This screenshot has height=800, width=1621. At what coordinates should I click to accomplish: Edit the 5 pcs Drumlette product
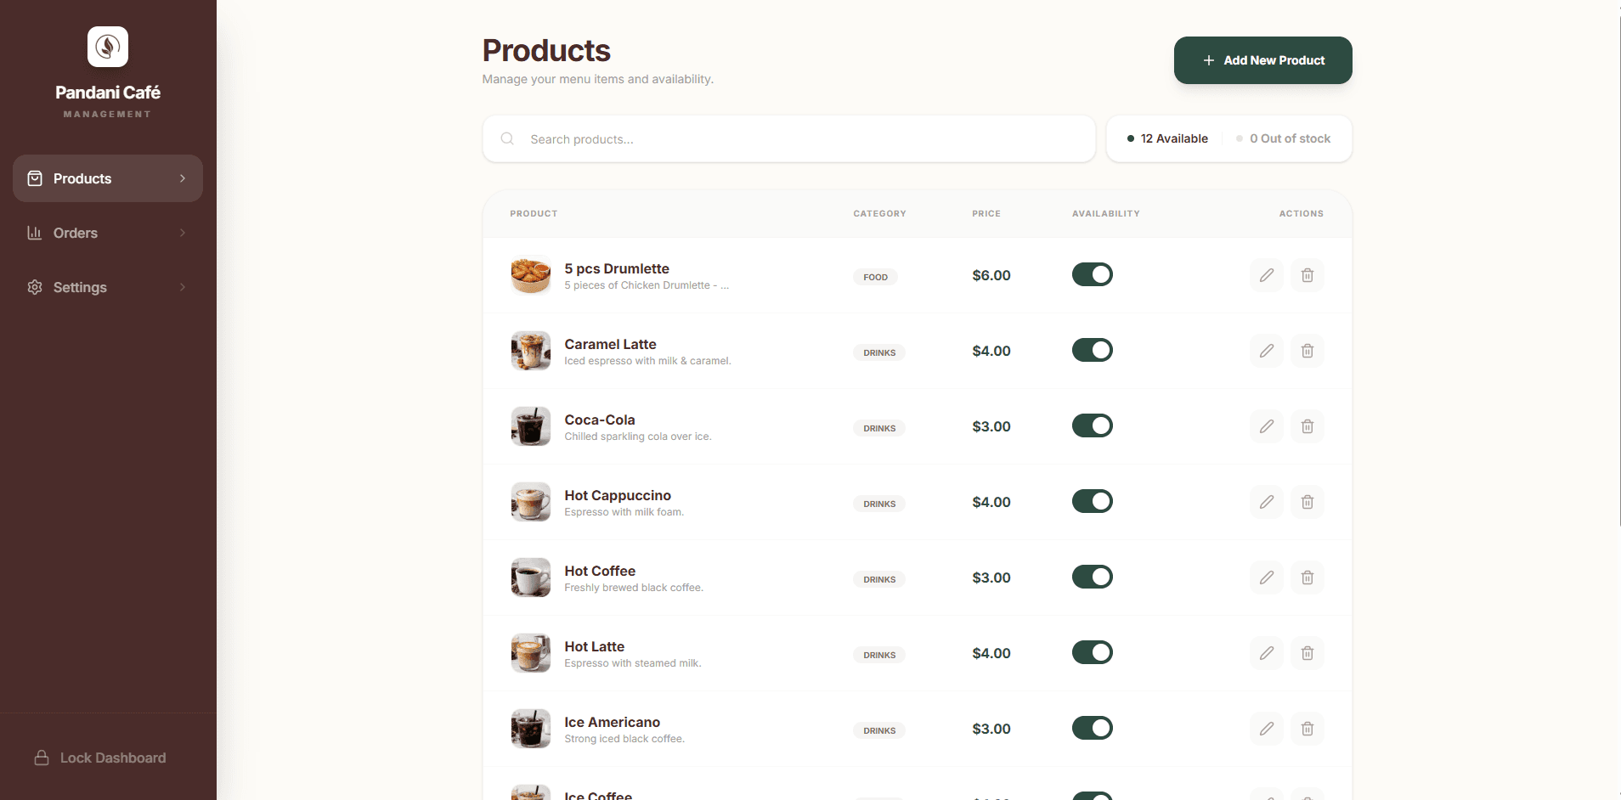[1266, 275]
